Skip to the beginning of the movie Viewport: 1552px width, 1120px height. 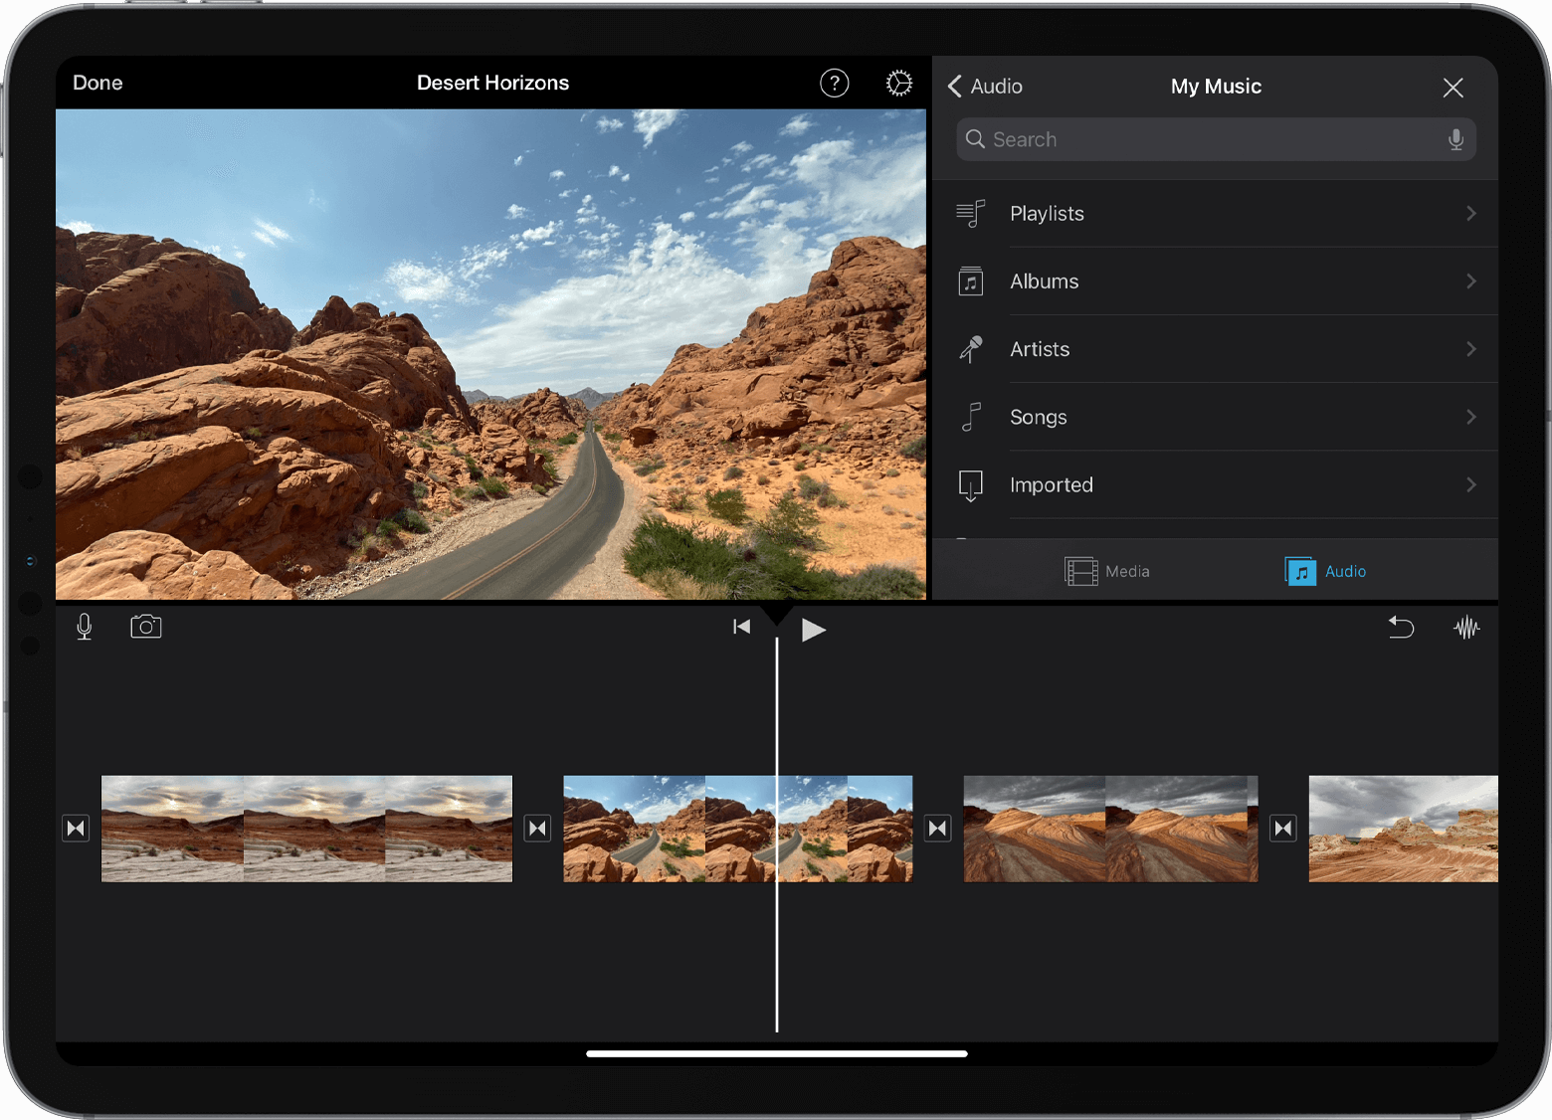[x=740, y=627]
